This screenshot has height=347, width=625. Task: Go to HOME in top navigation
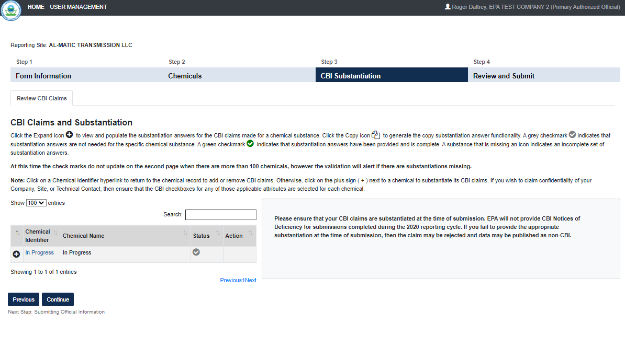pyautogui.click(x=36, y=7)
